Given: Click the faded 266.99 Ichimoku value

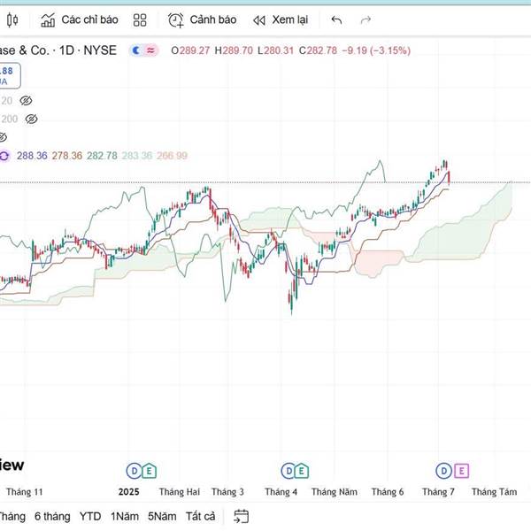Looking at the screenshot, I should [172, 156].
